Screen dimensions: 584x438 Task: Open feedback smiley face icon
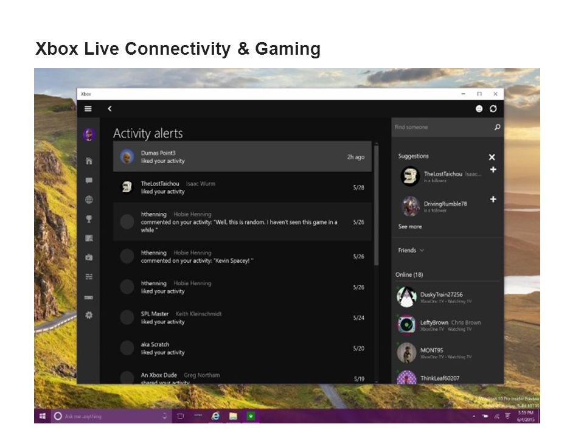click(479, 109)
